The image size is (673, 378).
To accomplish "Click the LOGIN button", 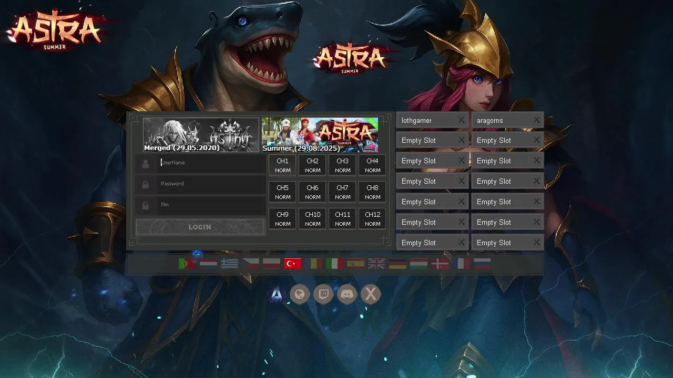I will [200, 227].
